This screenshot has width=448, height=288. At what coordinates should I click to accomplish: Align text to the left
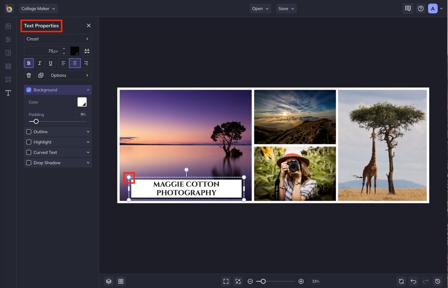(64, 63)
